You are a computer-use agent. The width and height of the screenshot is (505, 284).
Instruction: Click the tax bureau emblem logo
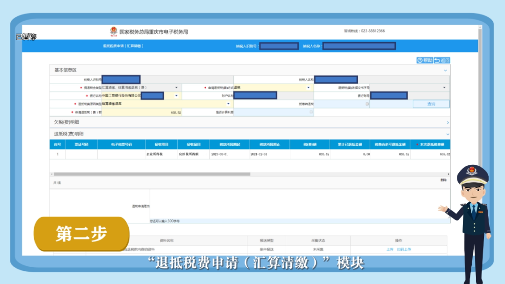click(x=114, y=32)
